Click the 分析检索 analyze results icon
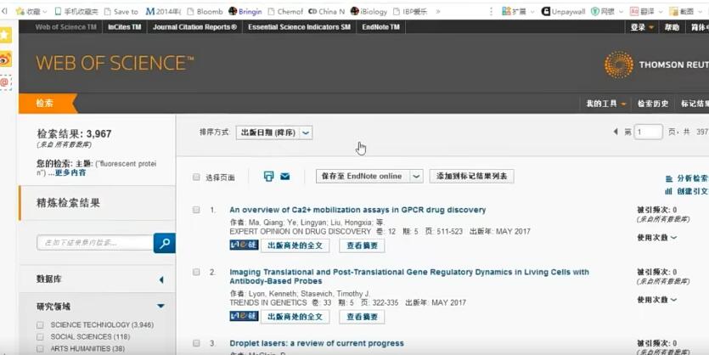The width and height of the screenshot is (709, 355). pyautogui.click(x=669, y=178)
